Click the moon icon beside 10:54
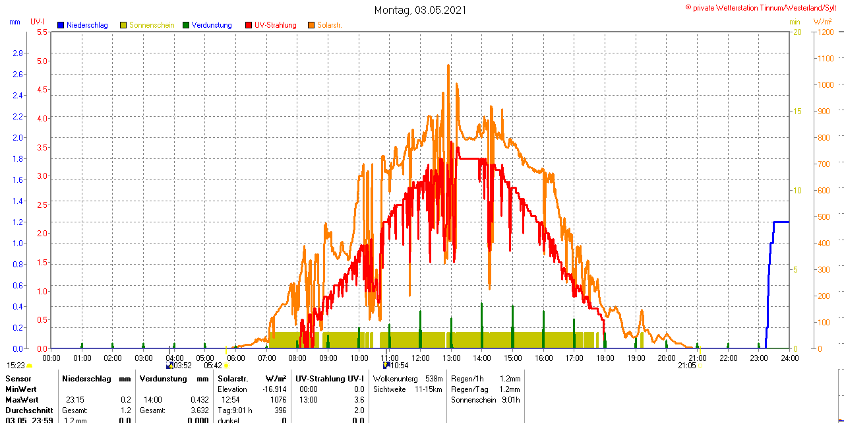844x423 pixels. (386, 365)
